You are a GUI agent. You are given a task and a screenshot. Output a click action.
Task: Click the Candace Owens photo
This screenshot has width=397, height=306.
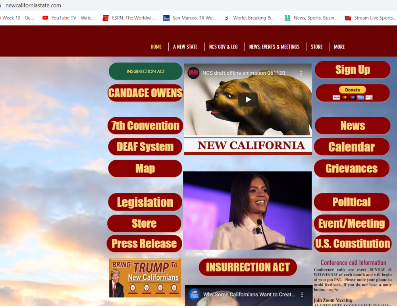click(247, 210)
